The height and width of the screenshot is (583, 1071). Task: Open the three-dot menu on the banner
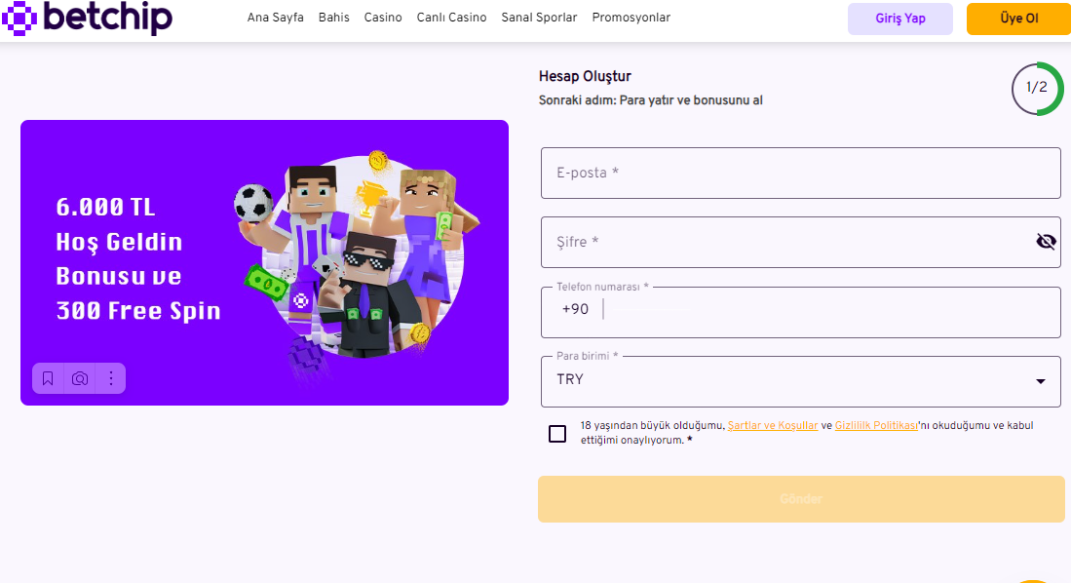[111, 378]
